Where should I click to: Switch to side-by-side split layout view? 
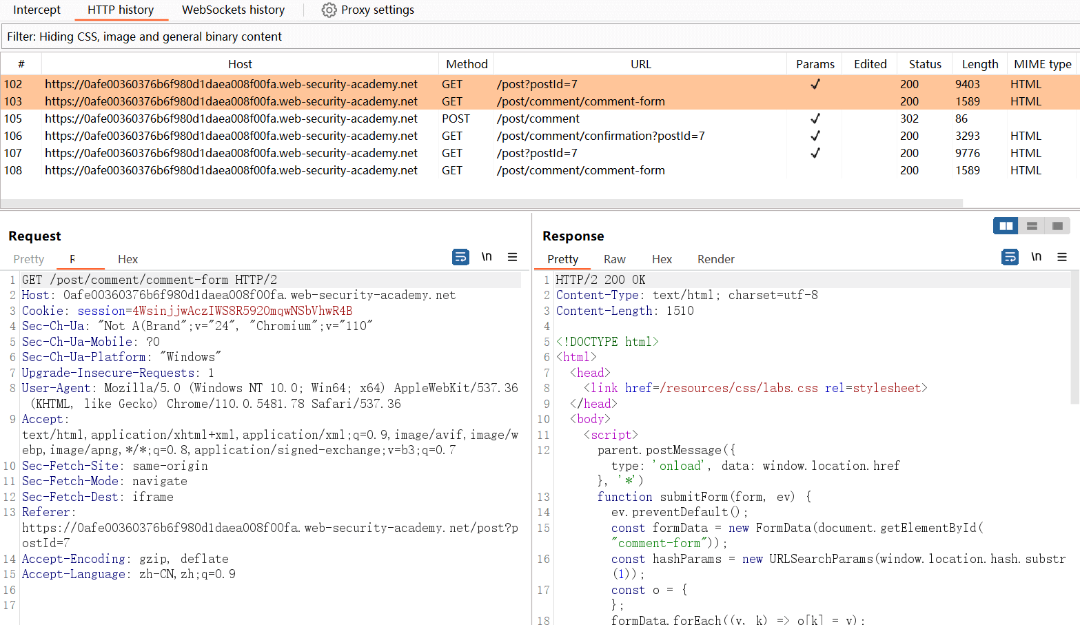pyautogui.click(x=1006, y=226)
